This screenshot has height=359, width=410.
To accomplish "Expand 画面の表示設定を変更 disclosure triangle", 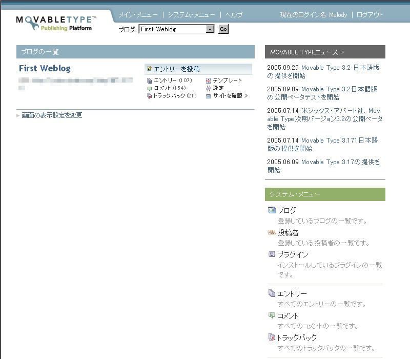I will [x=18, y=115].
